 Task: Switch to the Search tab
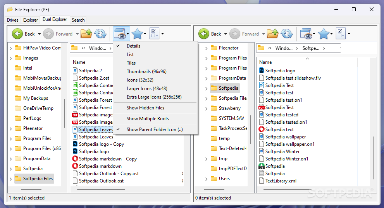click(x=78, y=20)
